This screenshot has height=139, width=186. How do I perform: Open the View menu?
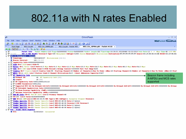pos(18,41)
